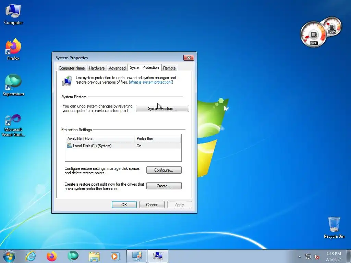Screen dimensions: 351x263
Task: Click the Local Disk (C:) drive icon
Action: pyautogui.click(x=69, y=146)
